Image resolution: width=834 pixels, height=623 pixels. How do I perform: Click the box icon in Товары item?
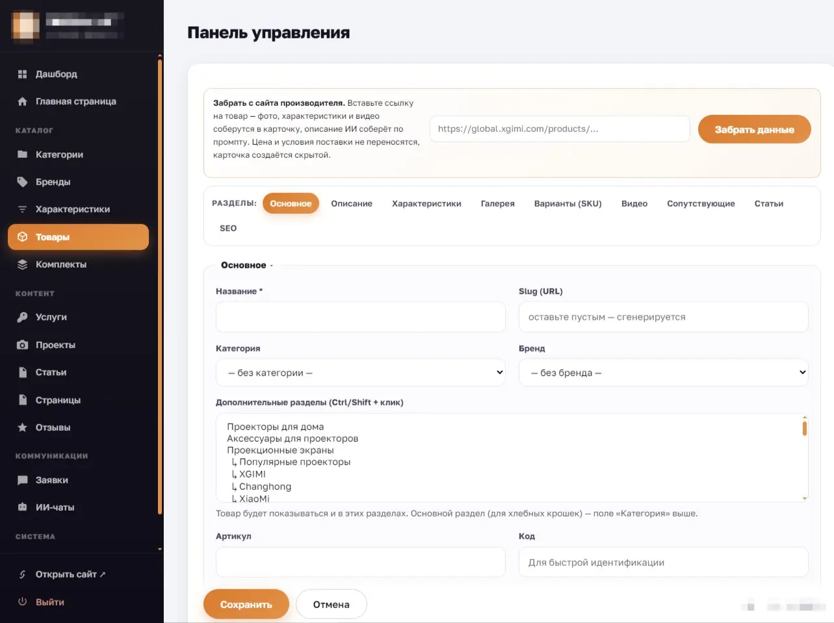(22, 237)
